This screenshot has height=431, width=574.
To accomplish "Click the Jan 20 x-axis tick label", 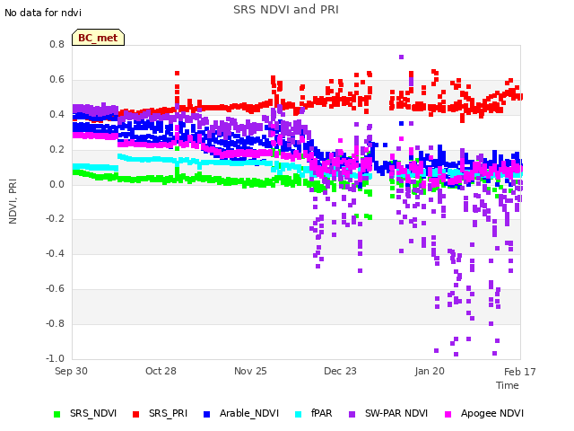I will pos(430,371).
